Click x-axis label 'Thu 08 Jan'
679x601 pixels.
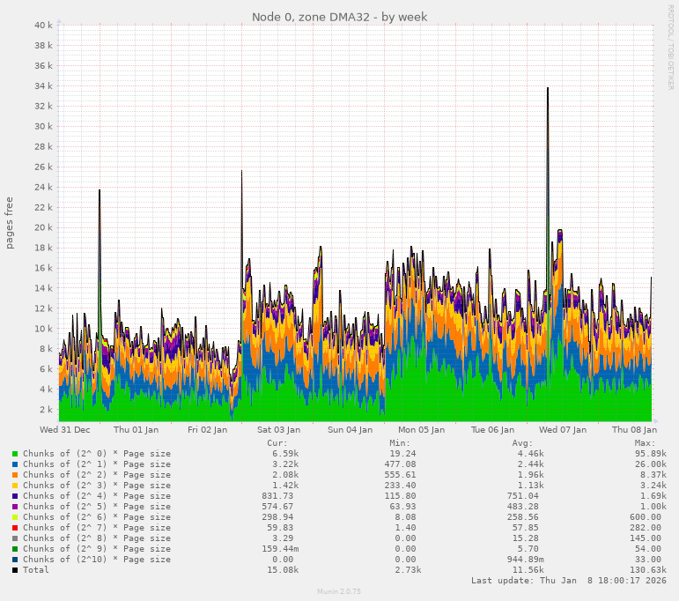pos(634,430)
